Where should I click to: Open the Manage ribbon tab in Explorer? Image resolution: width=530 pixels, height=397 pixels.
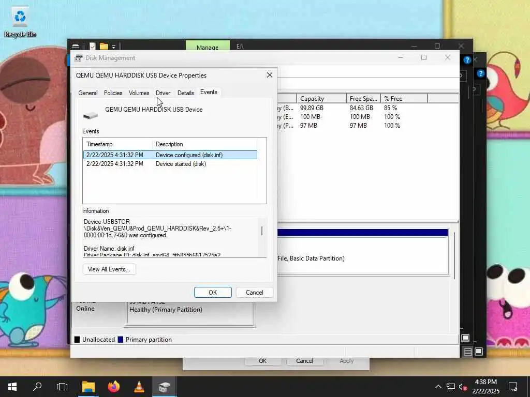[x=208, y=47]
